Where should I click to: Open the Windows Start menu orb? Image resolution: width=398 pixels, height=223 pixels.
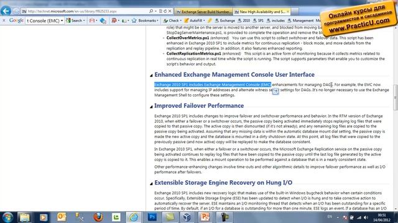(x=7, y=217)
